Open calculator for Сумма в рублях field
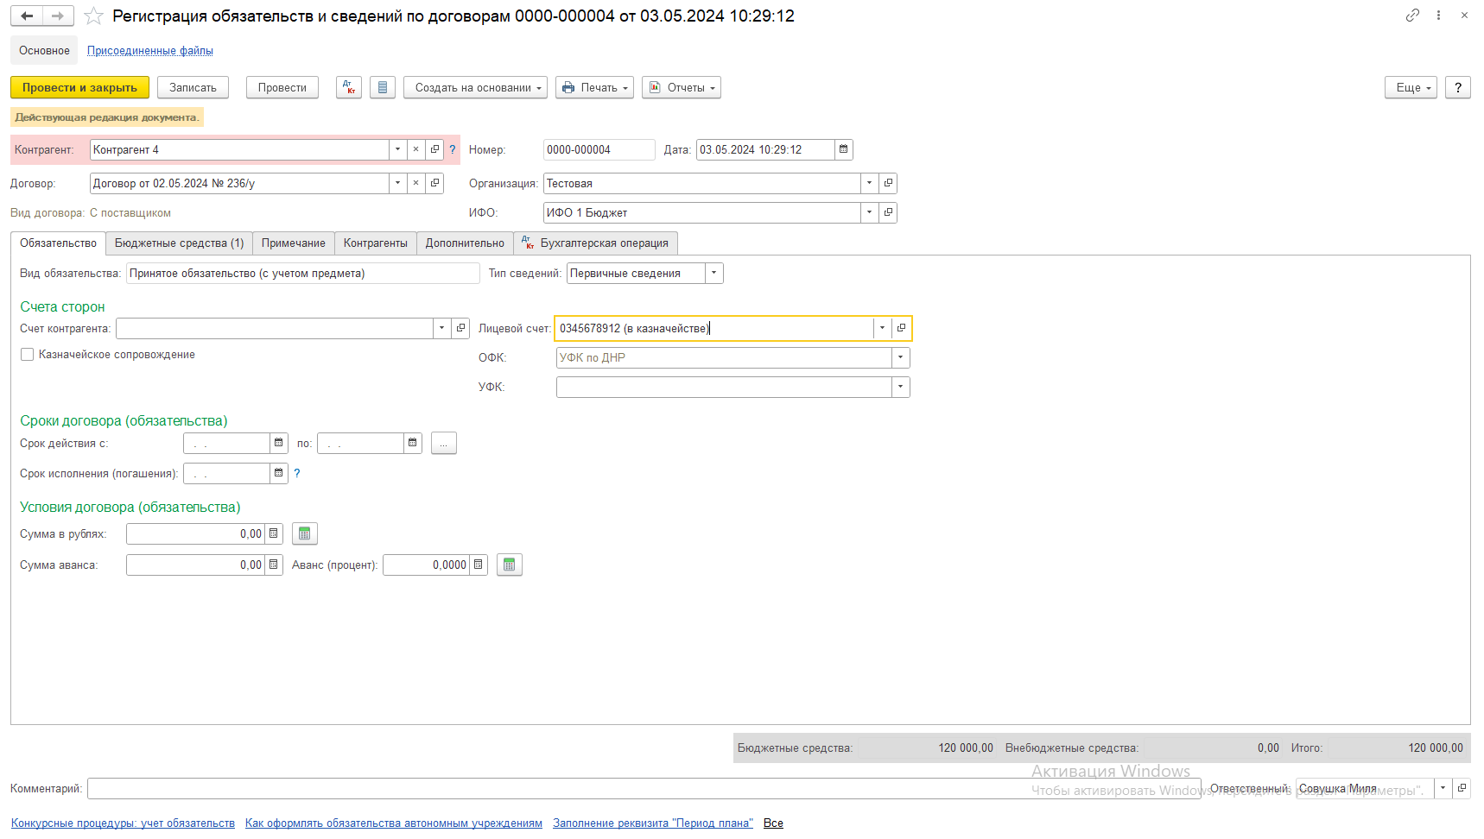 (x=274, y=533)
